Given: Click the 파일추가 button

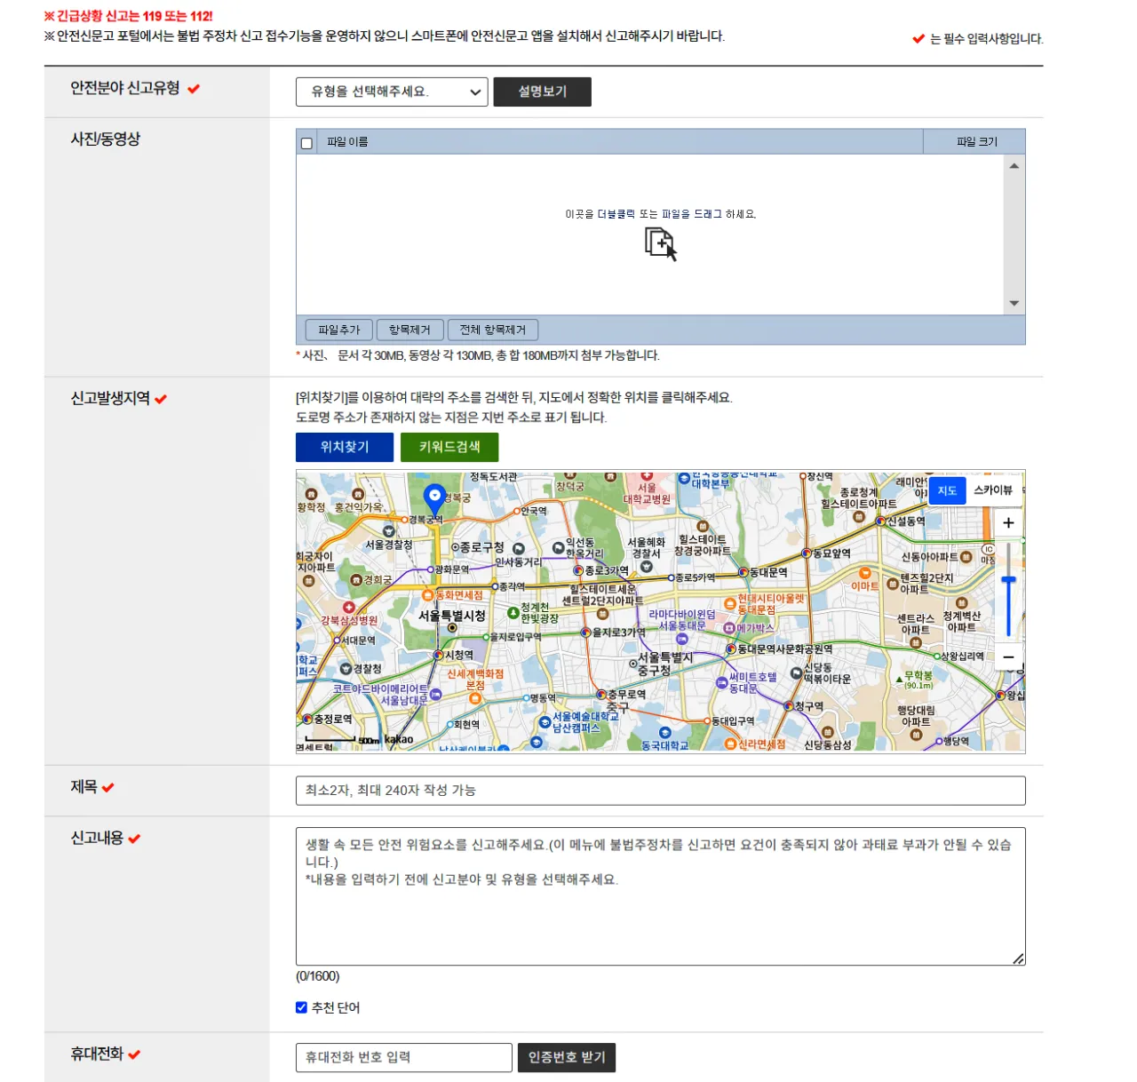Looking at the screenshot, I should (338, 330).
